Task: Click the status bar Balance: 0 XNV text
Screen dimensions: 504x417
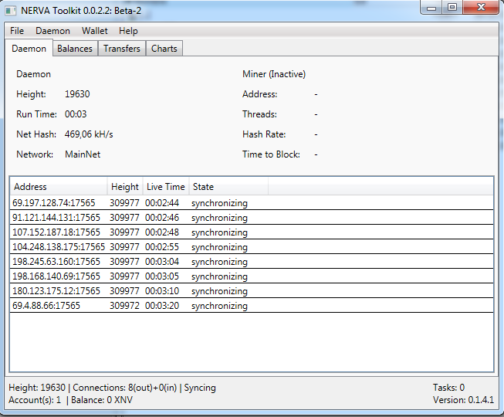Action: [102, 400]
